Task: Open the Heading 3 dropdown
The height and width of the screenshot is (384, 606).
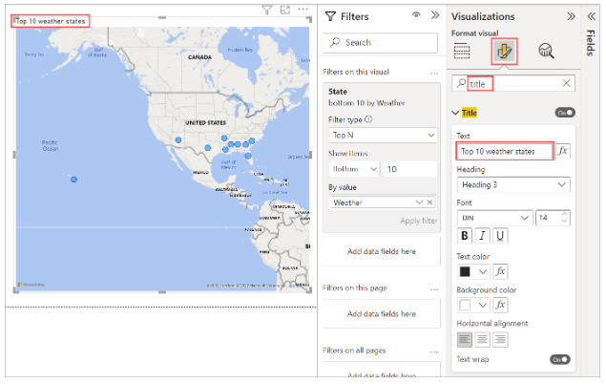Action: [512, 184]
